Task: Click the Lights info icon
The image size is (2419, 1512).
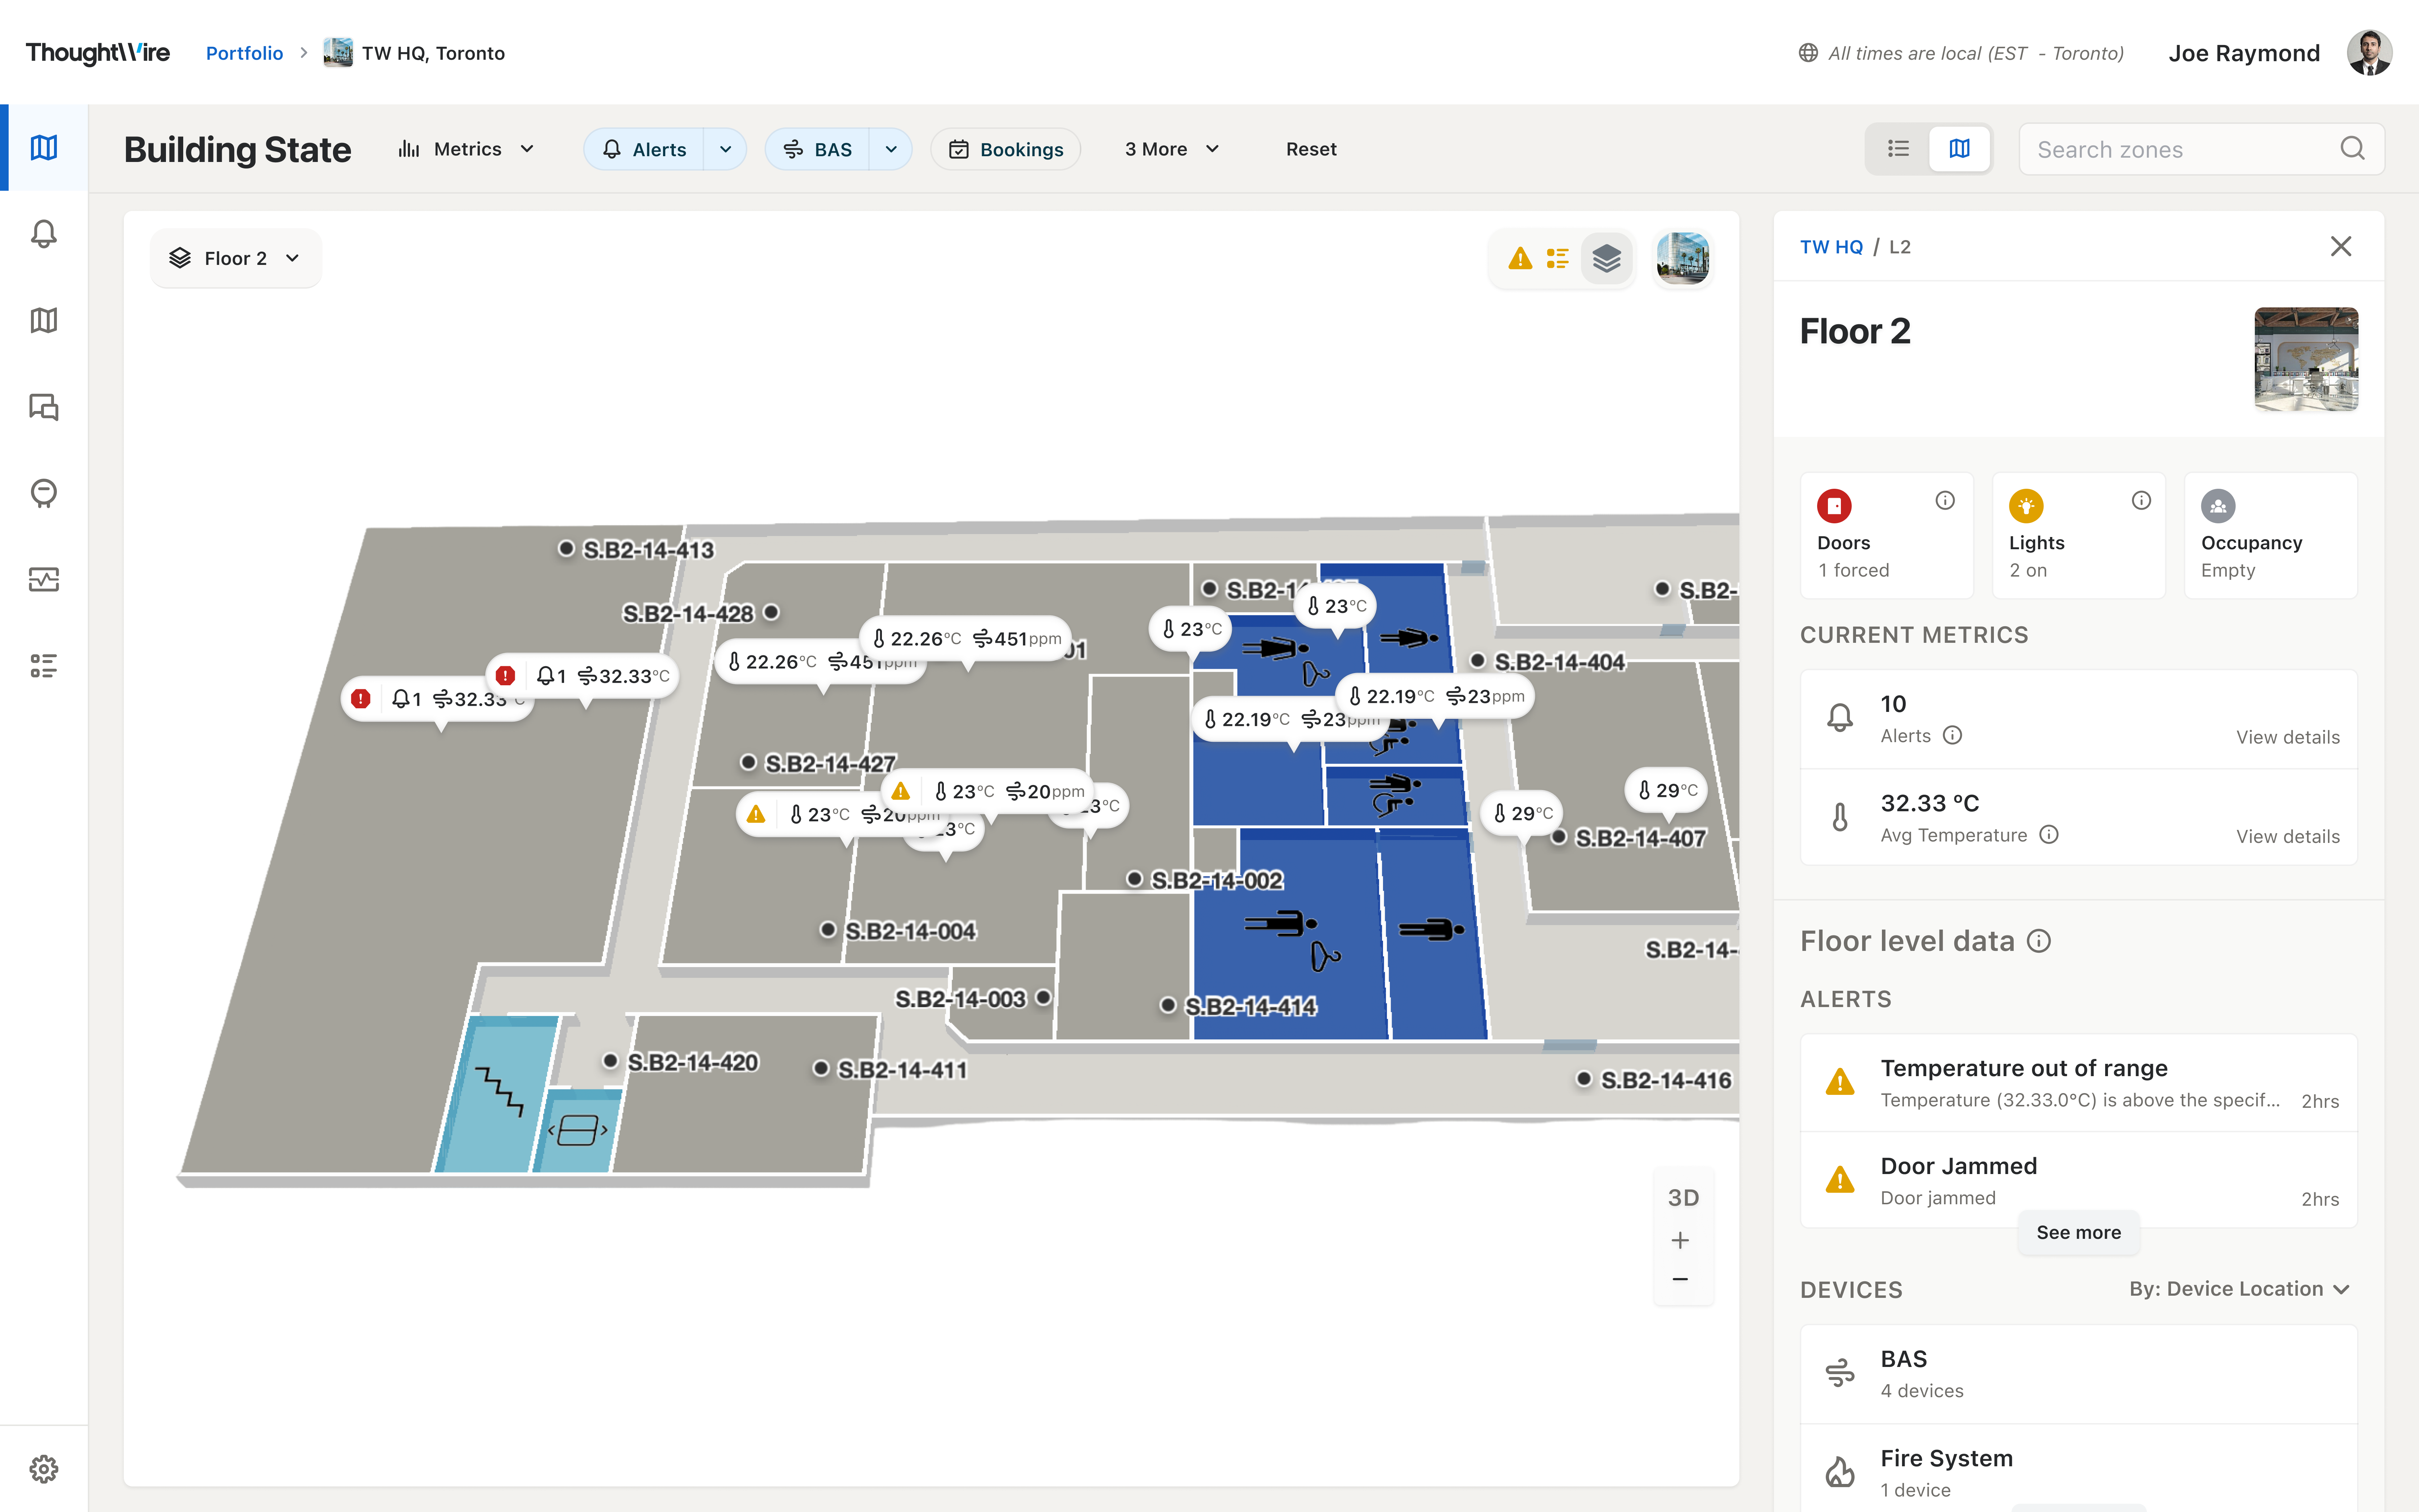Action: (x=2141, y=500)
